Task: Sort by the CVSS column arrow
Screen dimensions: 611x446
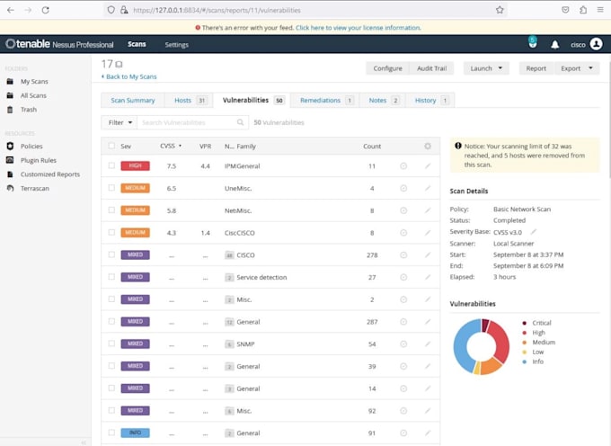Action: pos(180,146)
